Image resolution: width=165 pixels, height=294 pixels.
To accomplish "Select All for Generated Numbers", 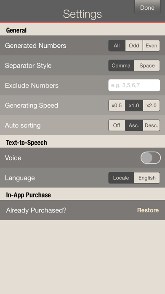I will coord(117,46).
